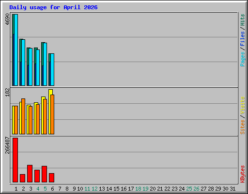Click day 2 orange sites bar
The image size is (248, 194).
[23, 116]
